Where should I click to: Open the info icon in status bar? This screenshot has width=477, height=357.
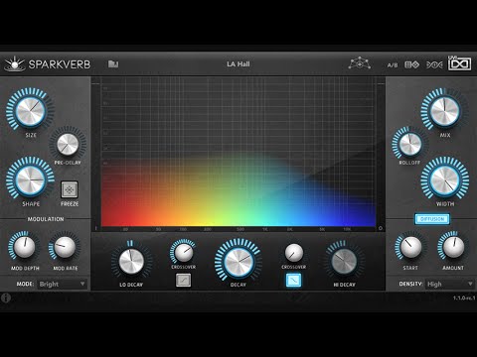pyautogui.click(x=6, y=297)
